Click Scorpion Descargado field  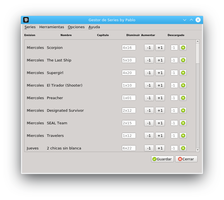point(174,48)
